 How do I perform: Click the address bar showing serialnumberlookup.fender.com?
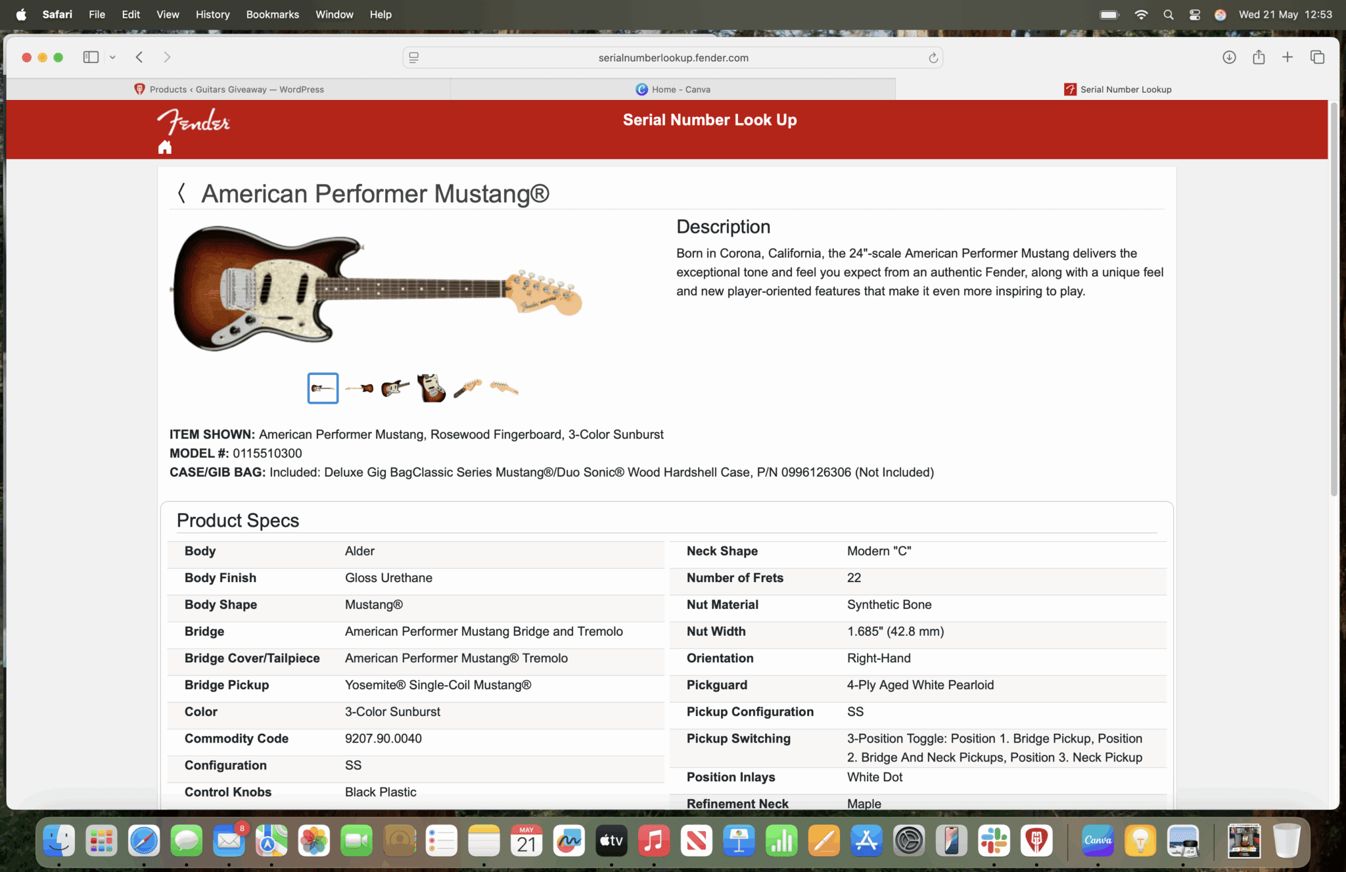673,58
